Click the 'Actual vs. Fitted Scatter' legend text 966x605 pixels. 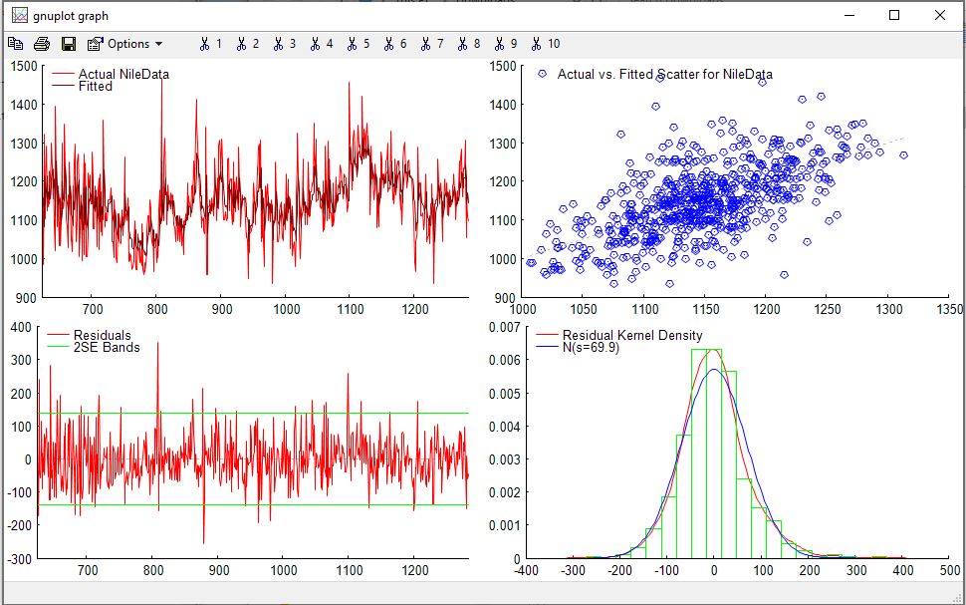tap(664, 74)
